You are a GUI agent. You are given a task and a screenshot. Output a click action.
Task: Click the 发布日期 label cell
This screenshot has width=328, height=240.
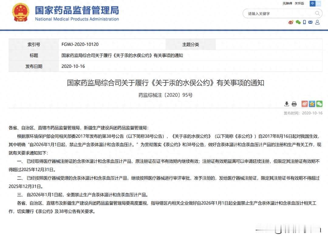(34, 66)
